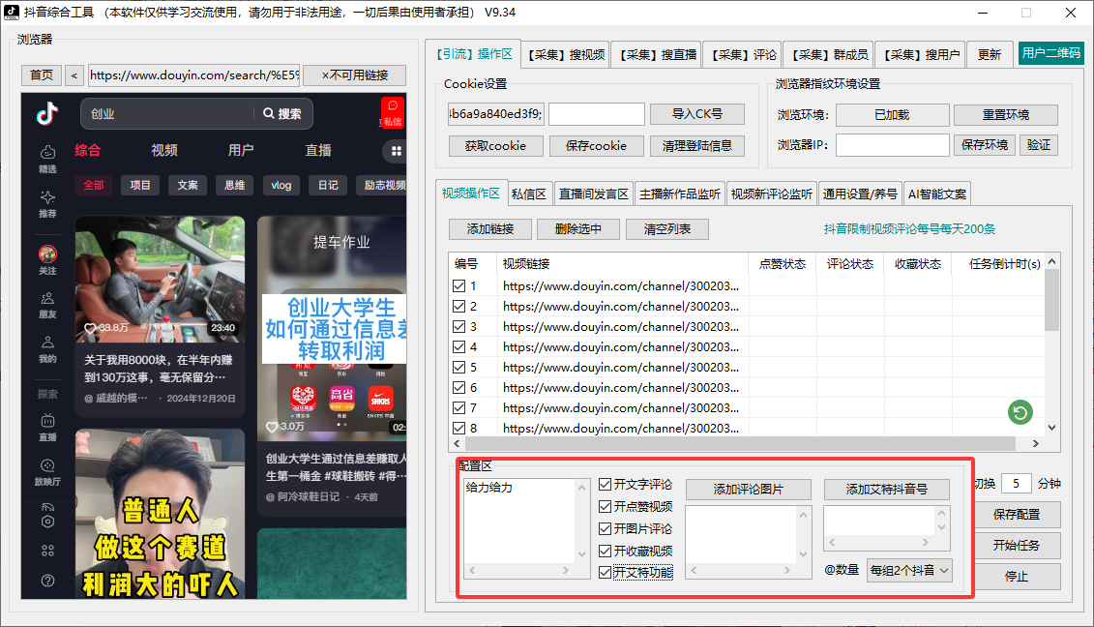Image resolution: width=1094 pixels, height=627 pixels.
Task: Click the green refresh circle icon
Action: pos(1020,413)
